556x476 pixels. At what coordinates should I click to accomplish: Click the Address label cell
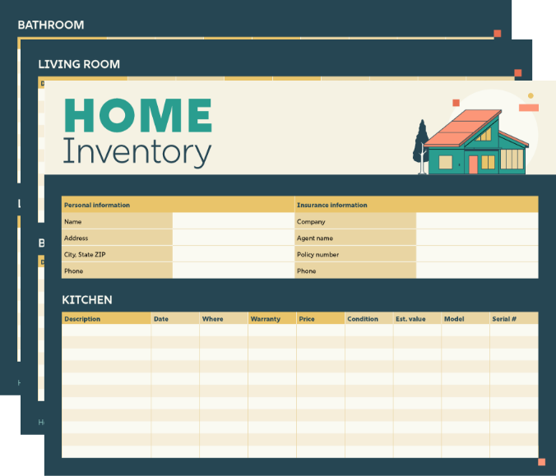tap(117, 238)
